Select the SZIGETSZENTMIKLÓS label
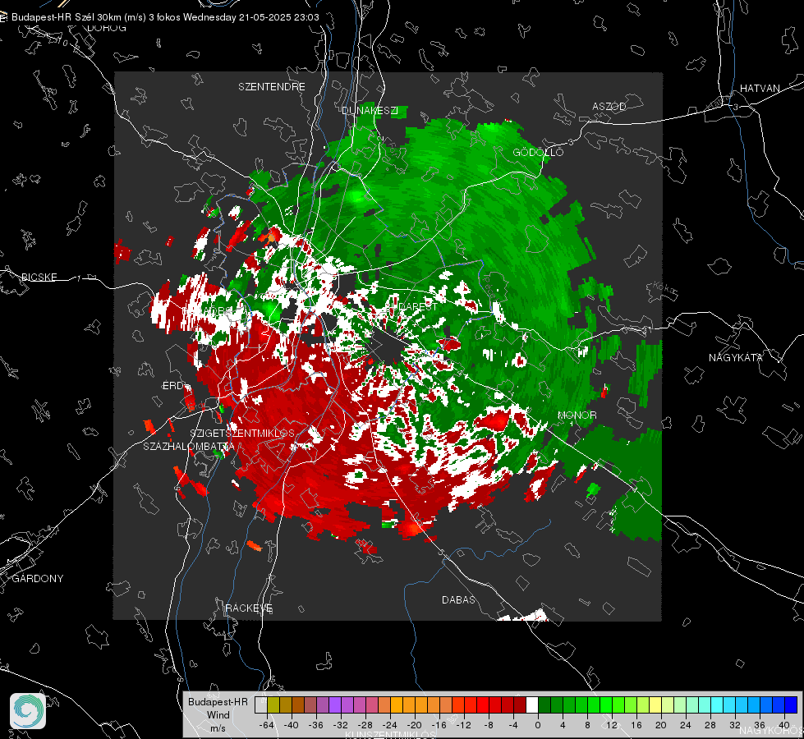This screenshot has width=804, height=739. [x=242, y=434]
